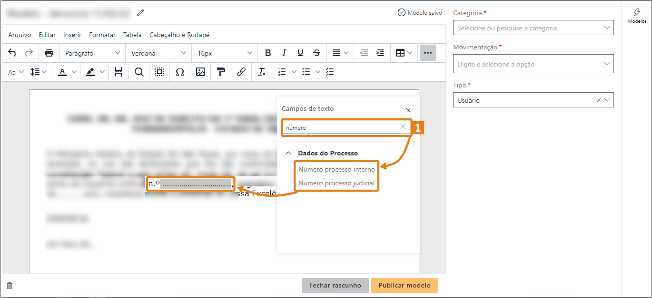Toggle bold formatting on selected text
Screen dimensions: 652x298
click(268, 53)
